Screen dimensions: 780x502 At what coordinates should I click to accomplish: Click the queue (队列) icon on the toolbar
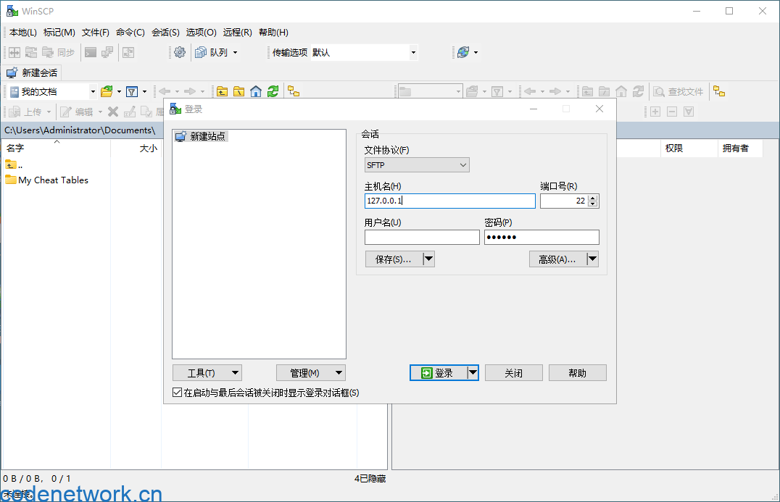tap(200, 52)
